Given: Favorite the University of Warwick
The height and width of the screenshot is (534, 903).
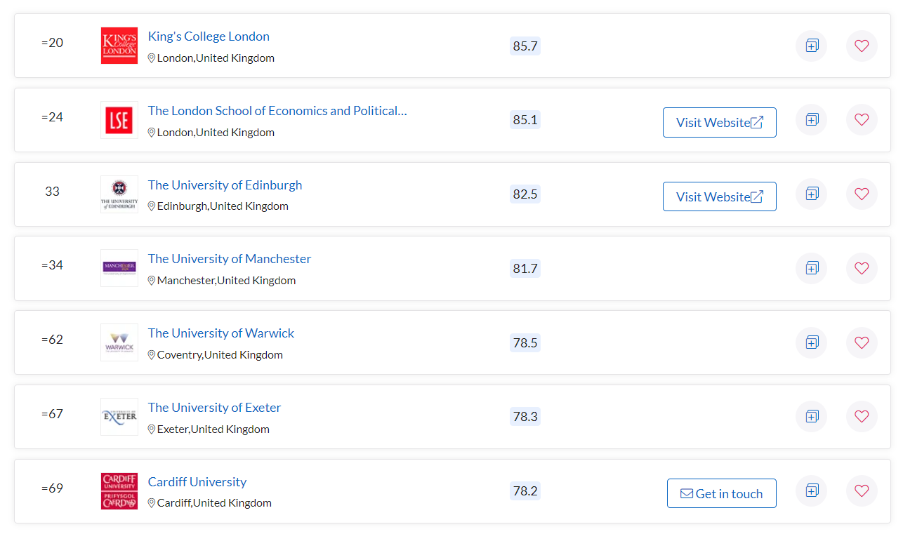Looking at the screenshot, I should [x=862, y=342].
